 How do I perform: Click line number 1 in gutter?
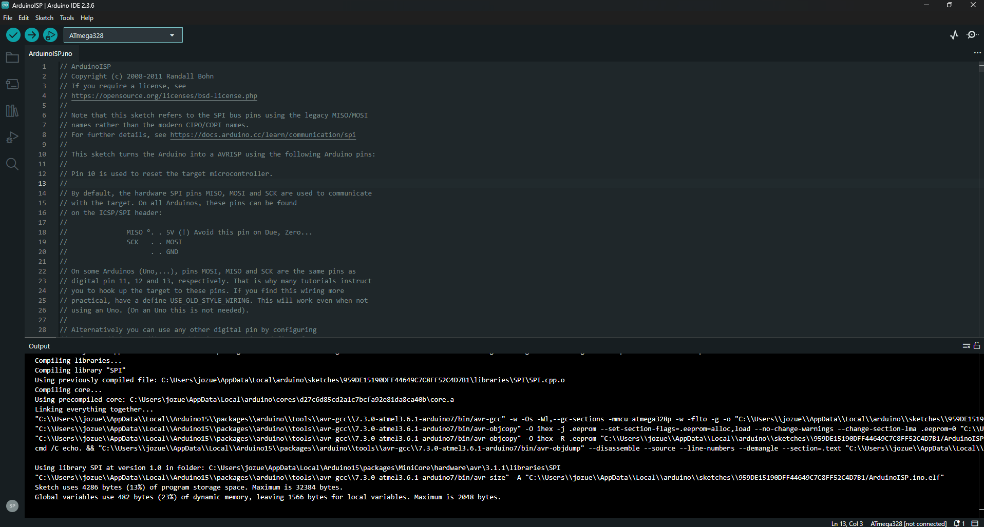click(44, 67)
